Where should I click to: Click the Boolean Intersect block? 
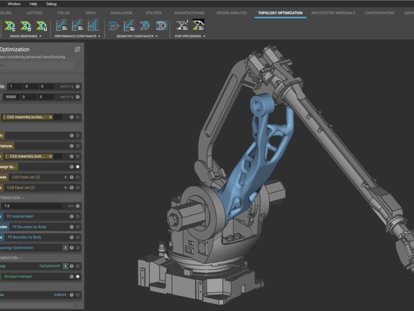(x=18, y=276)
